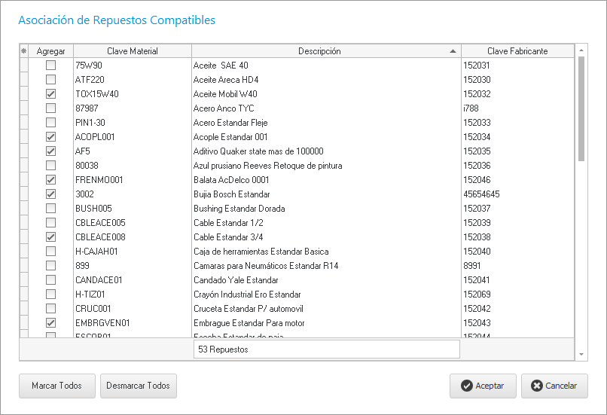Sort by Clave Fabricante column header
607x415 pixels.
517,51
